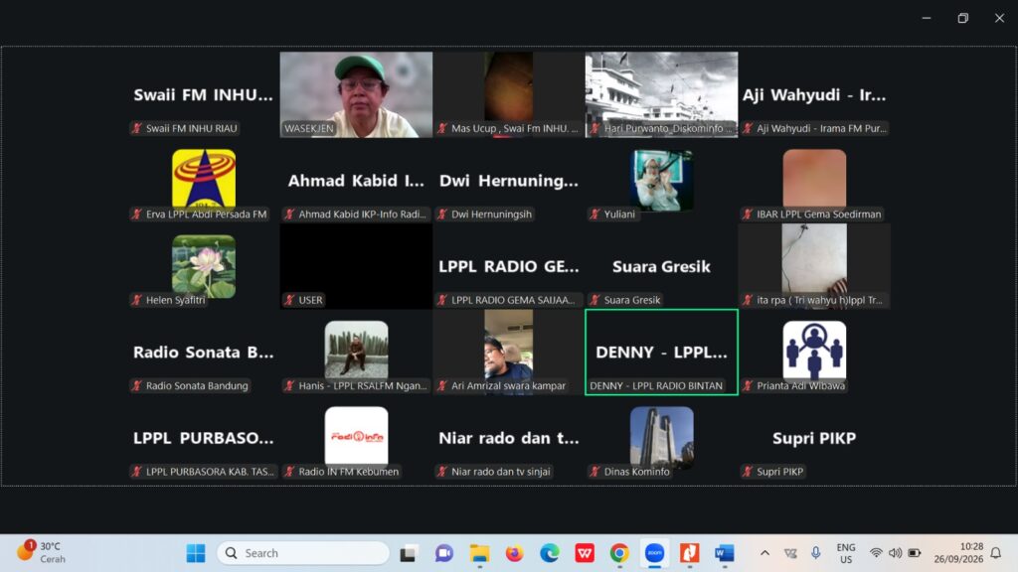This screenshot has height=572, width=1018.
Task: Select the WASEKJEN video tile
Action: [356, 94]
